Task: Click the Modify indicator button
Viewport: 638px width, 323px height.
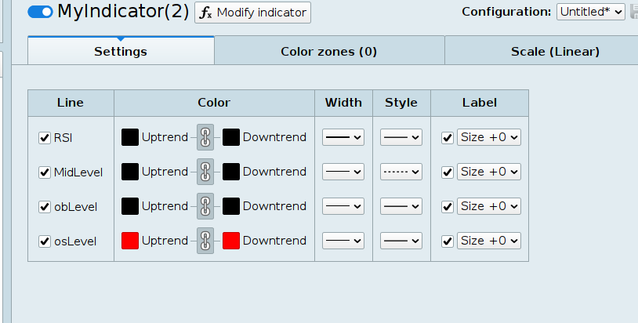Action: click(252, 13)
